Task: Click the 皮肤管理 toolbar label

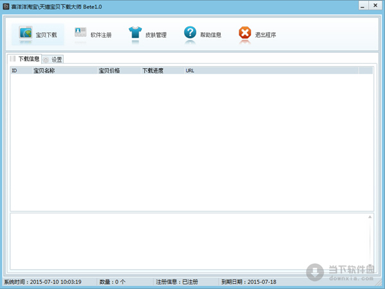Action: point(156,35)
